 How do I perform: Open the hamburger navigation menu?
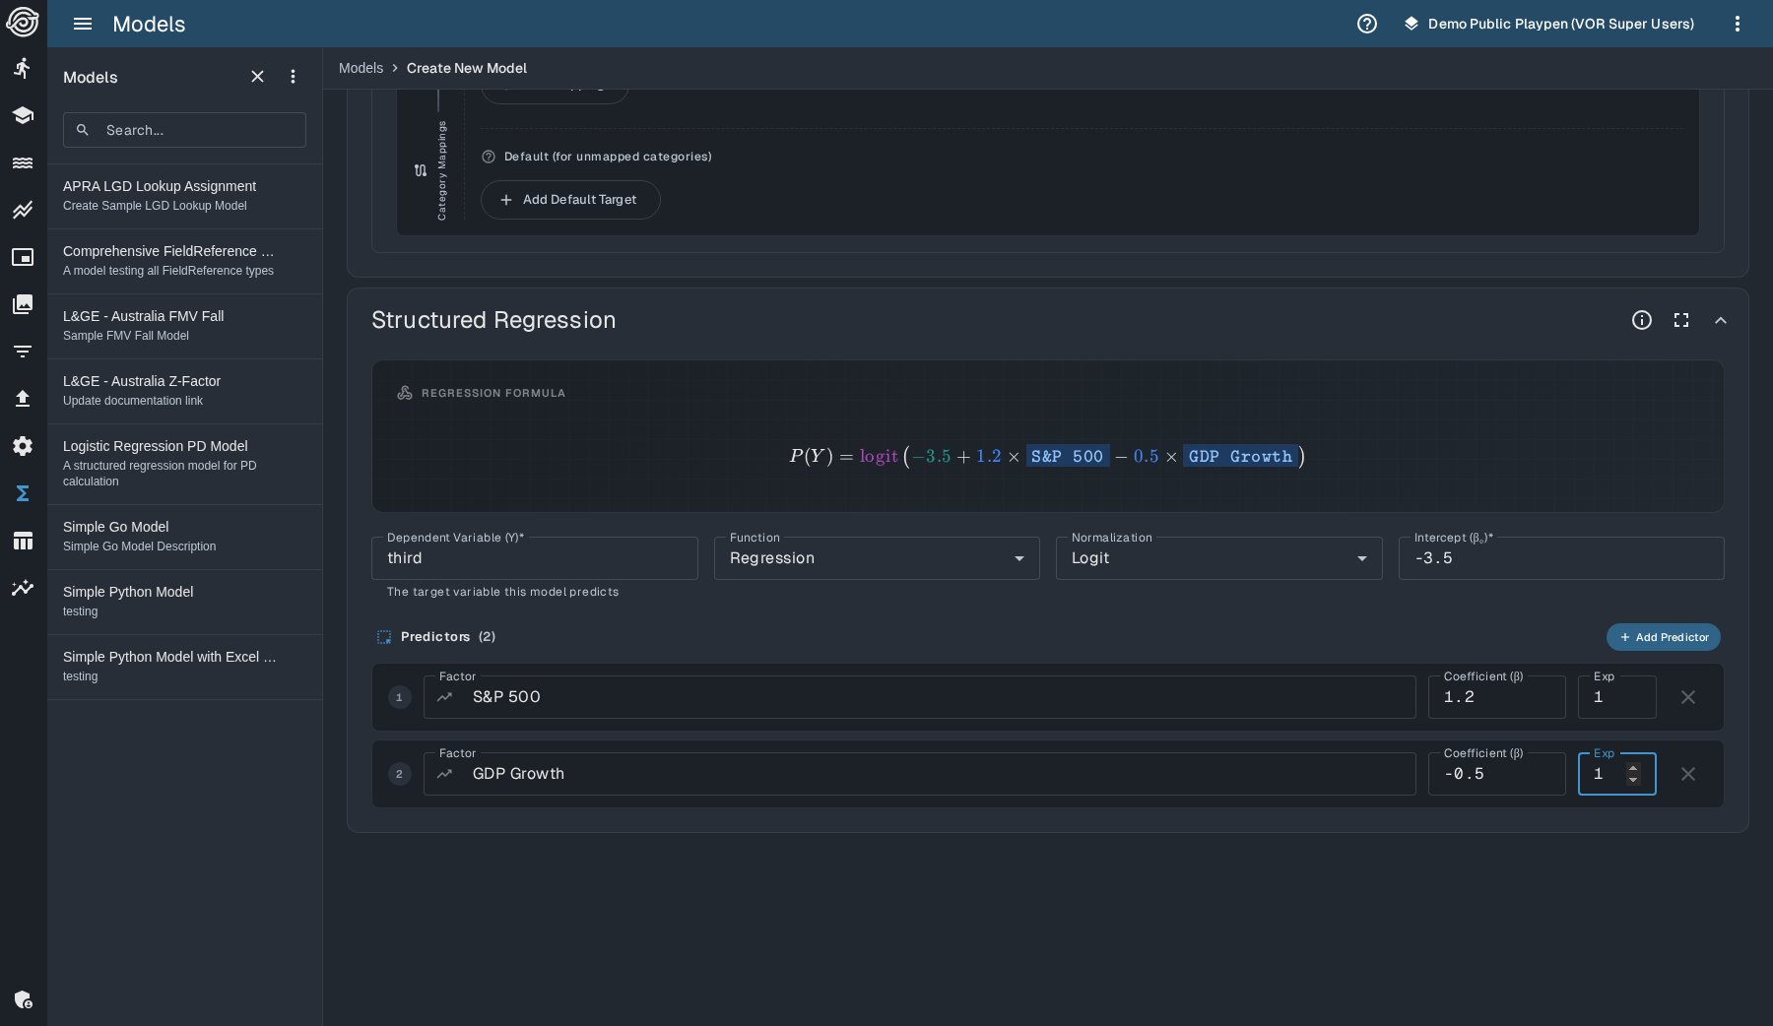pyautogui.click(x=83, y=24)
